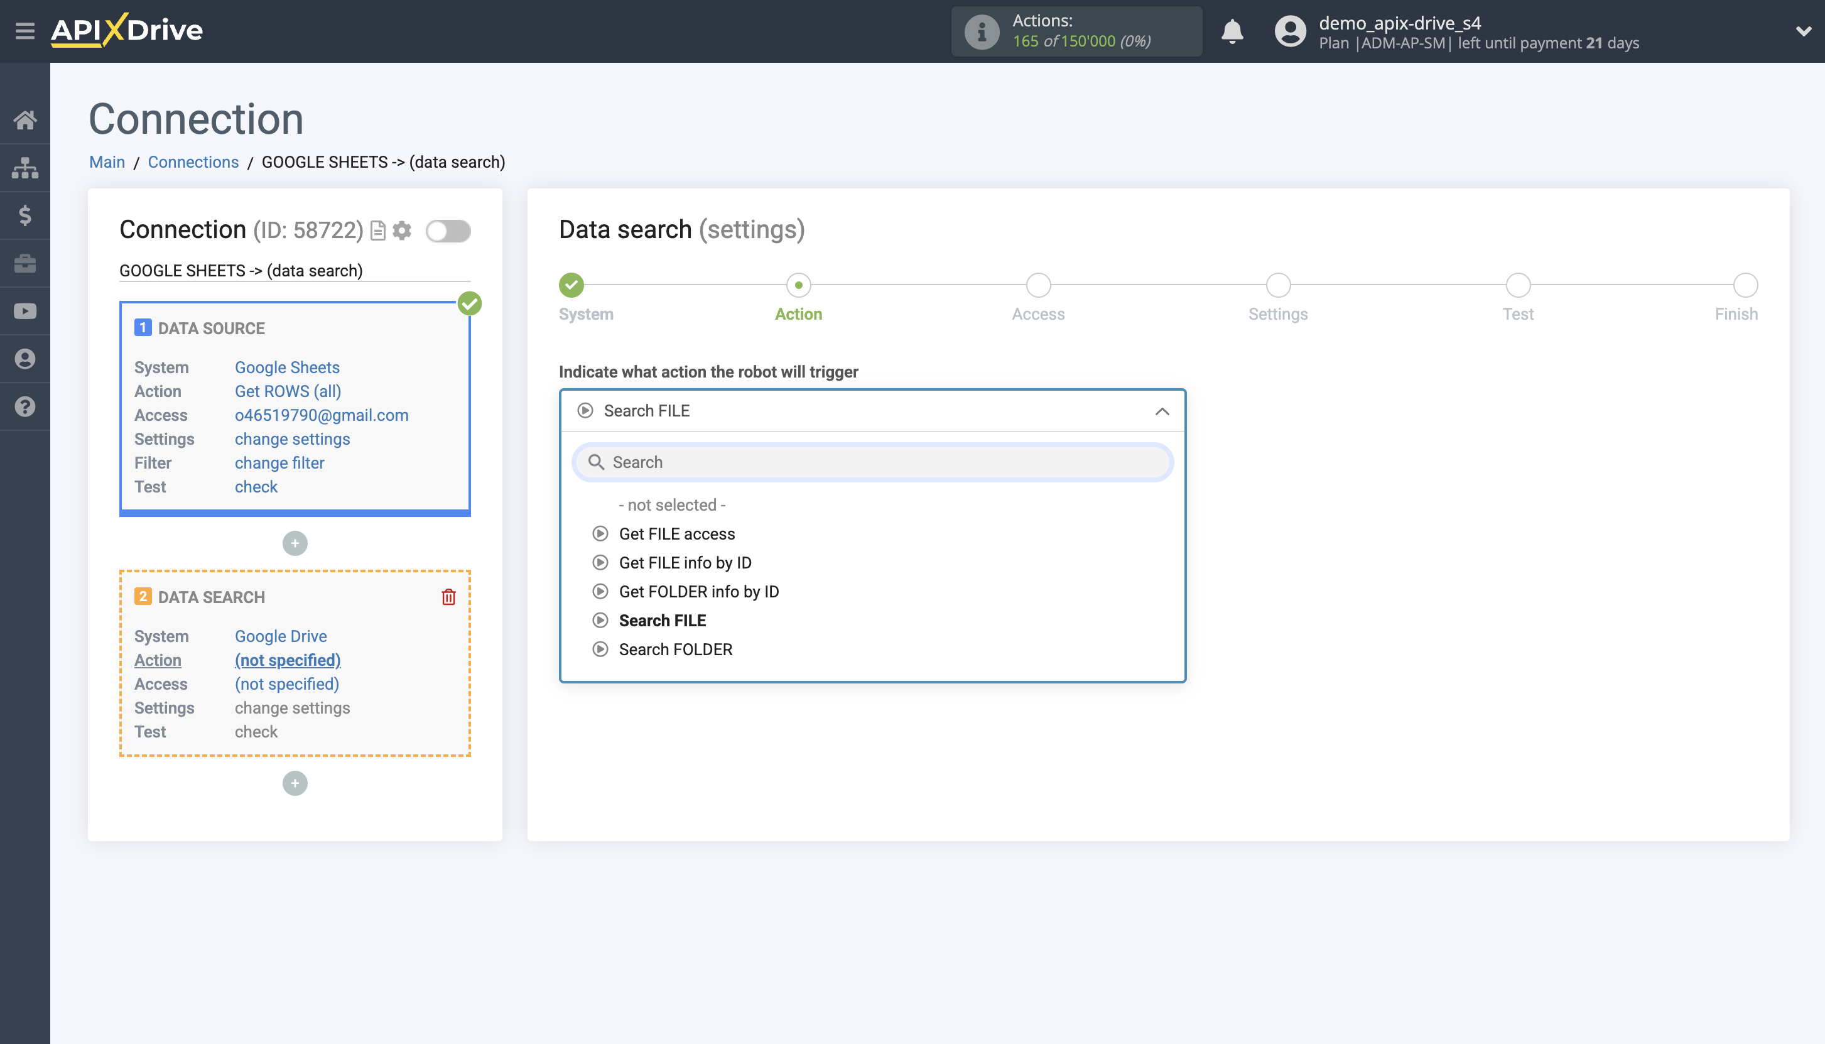Viewport: 1825px width, 1044px height.
Task: Click Data Search check text
Action: point(256,732)
